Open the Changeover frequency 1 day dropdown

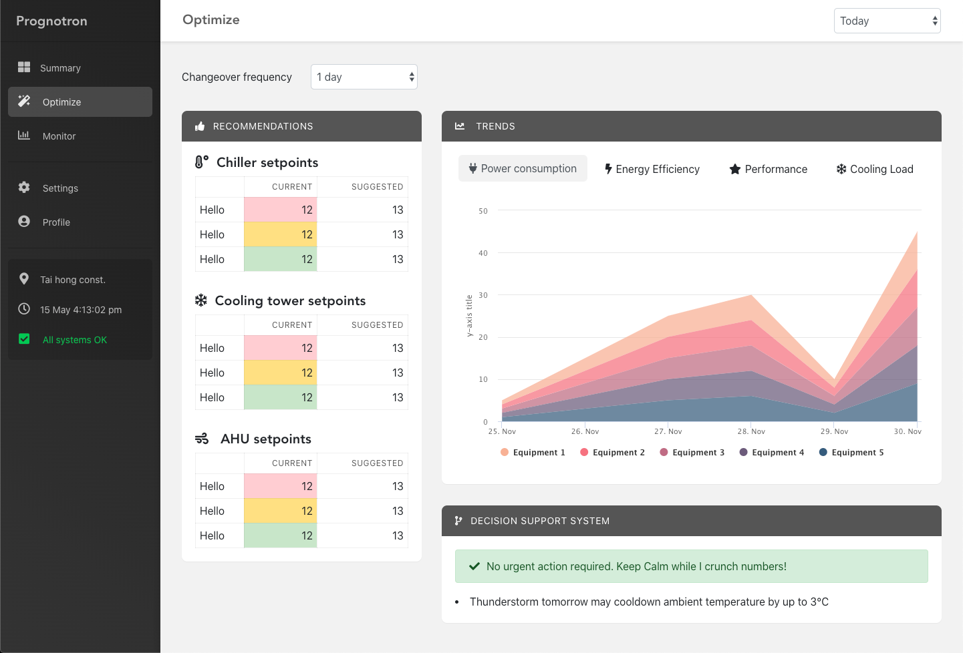(x=364, y=77)
